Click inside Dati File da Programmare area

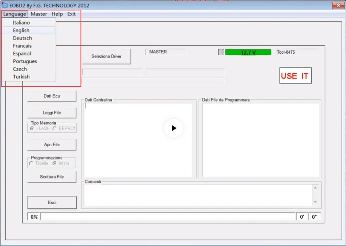pyautogui.click(x=261, y=140)
